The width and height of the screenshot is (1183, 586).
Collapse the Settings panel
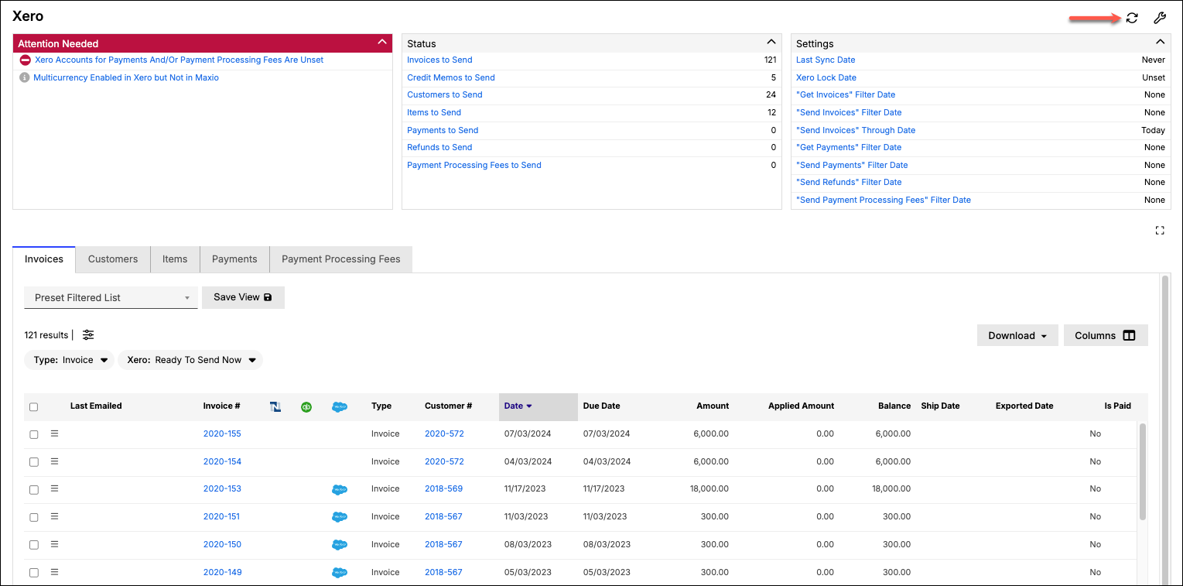click(1160, 43)
